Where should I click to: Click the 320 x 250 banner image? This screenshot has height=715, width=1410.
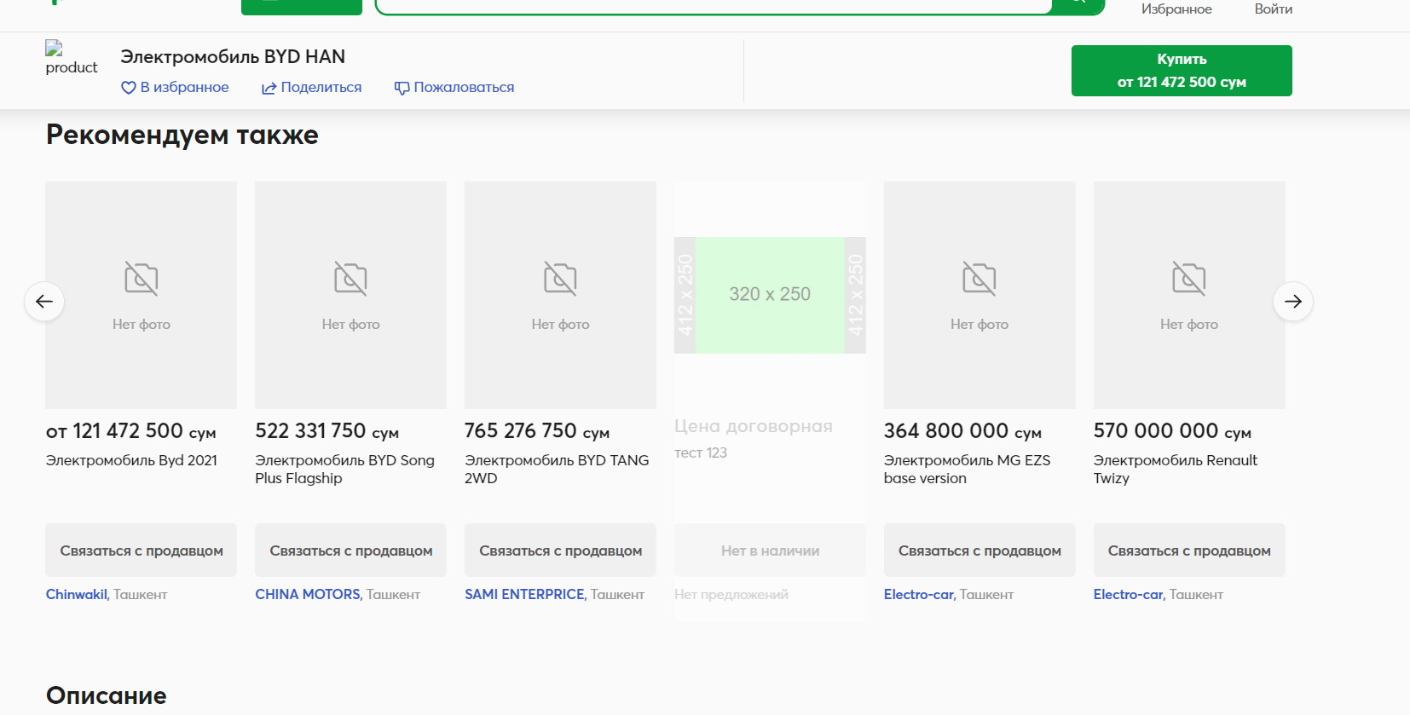[x=770, y=295]
